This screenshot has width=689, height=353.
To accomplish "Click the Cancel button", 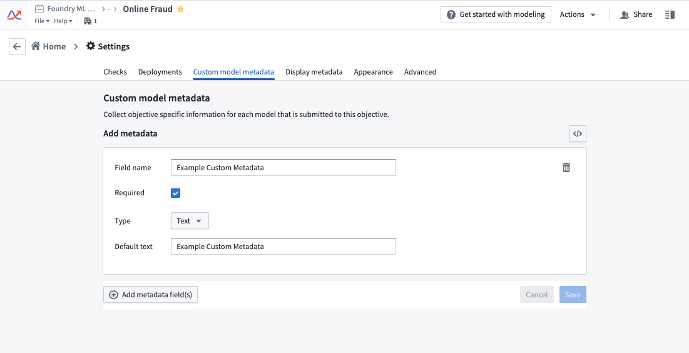I will point(536,295).
